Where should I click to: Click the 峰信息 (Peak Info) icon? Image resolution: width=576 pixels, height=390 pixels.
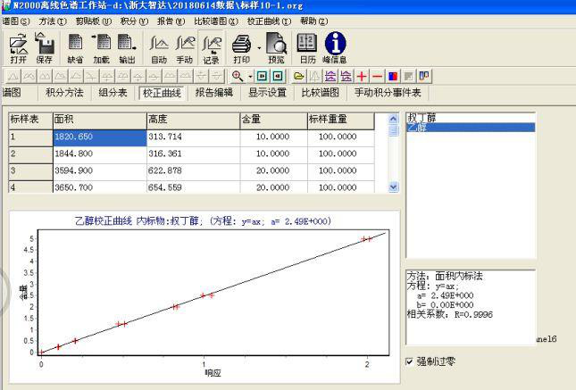(x=335, y=47)
